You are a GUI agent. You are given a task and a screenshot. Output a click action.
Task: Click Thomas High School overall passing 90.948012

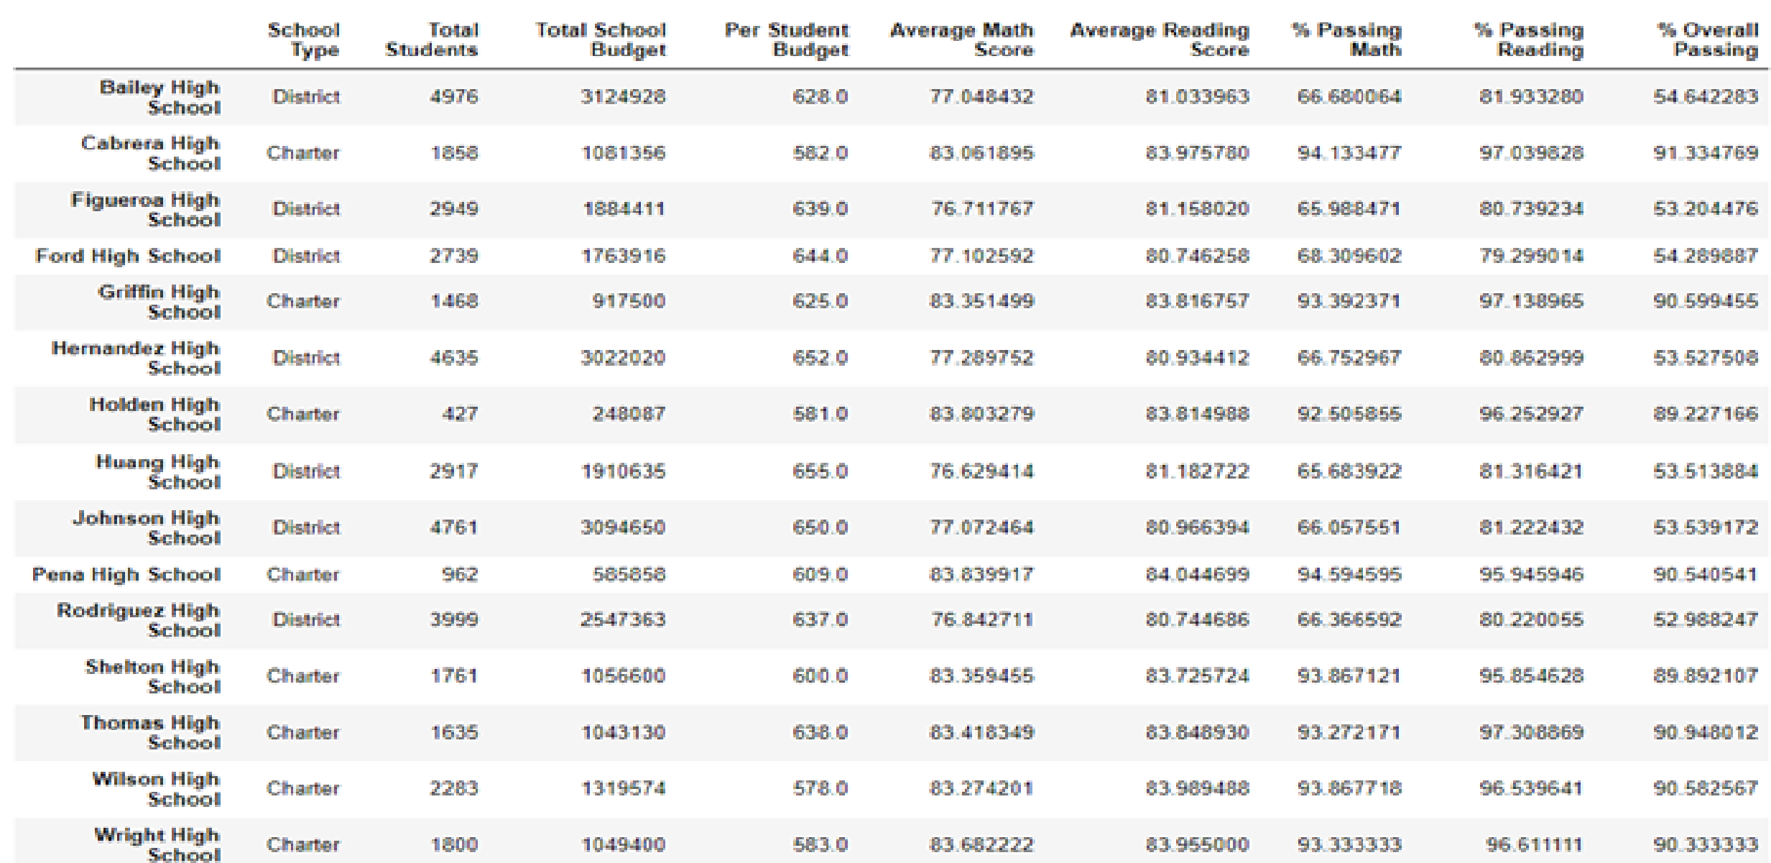1706,732
